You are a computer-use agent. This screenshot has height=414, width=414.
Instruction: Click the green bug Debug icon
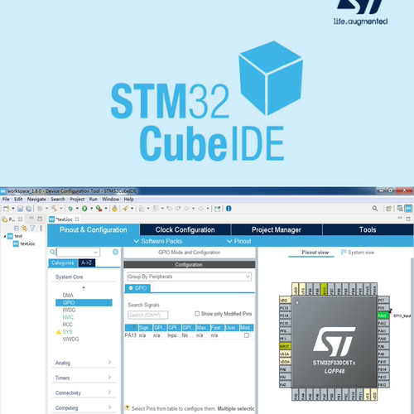coord(70,209)
